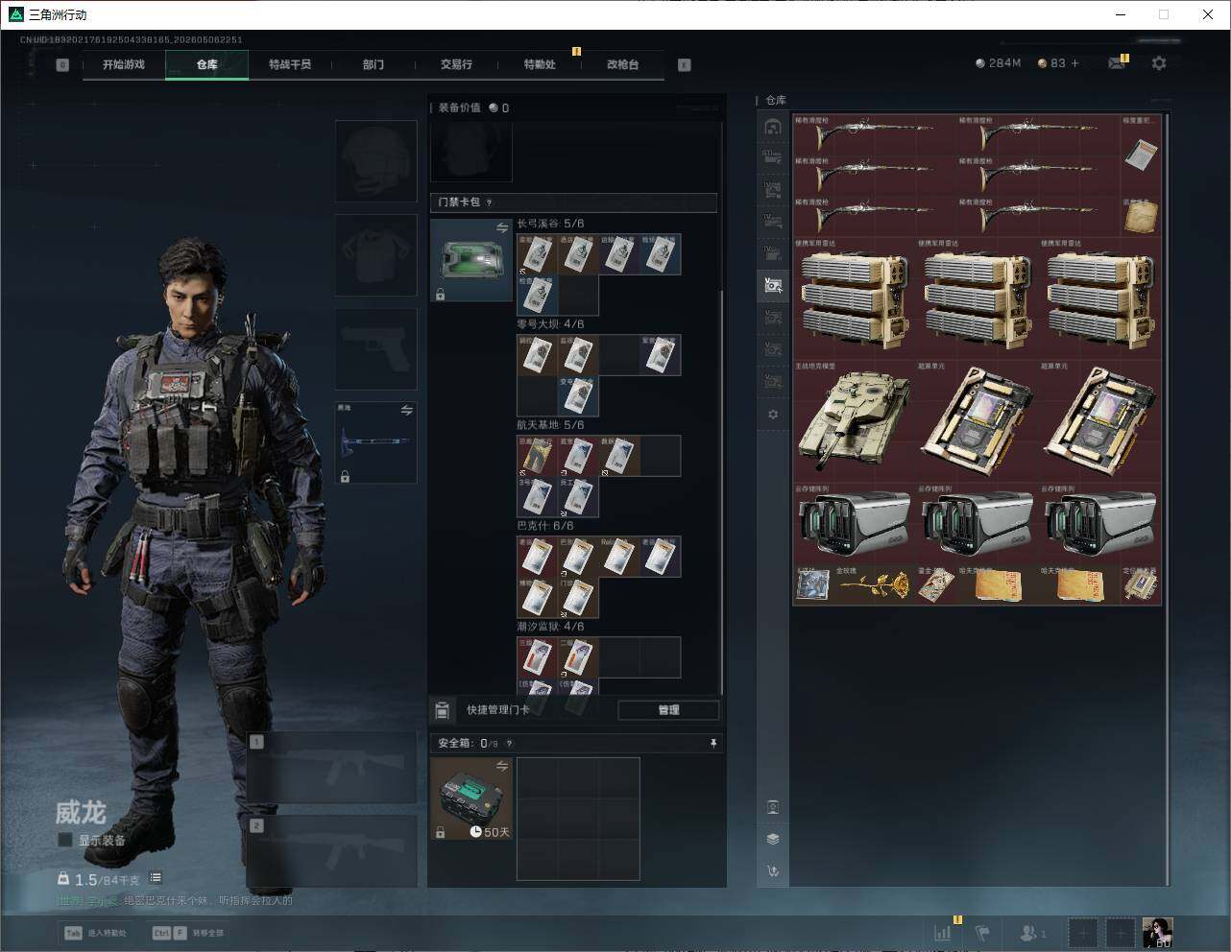Open the 部门 tab
Screen dimensions: 1231x952
(374, 64)
